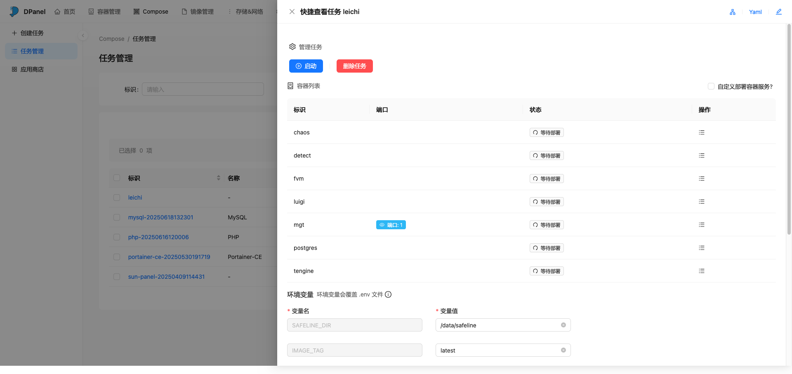Screen dimensions: 792x374
Task: Close the 快捷查看任务 leichi drawer
Action: click(x=292, y=12)
